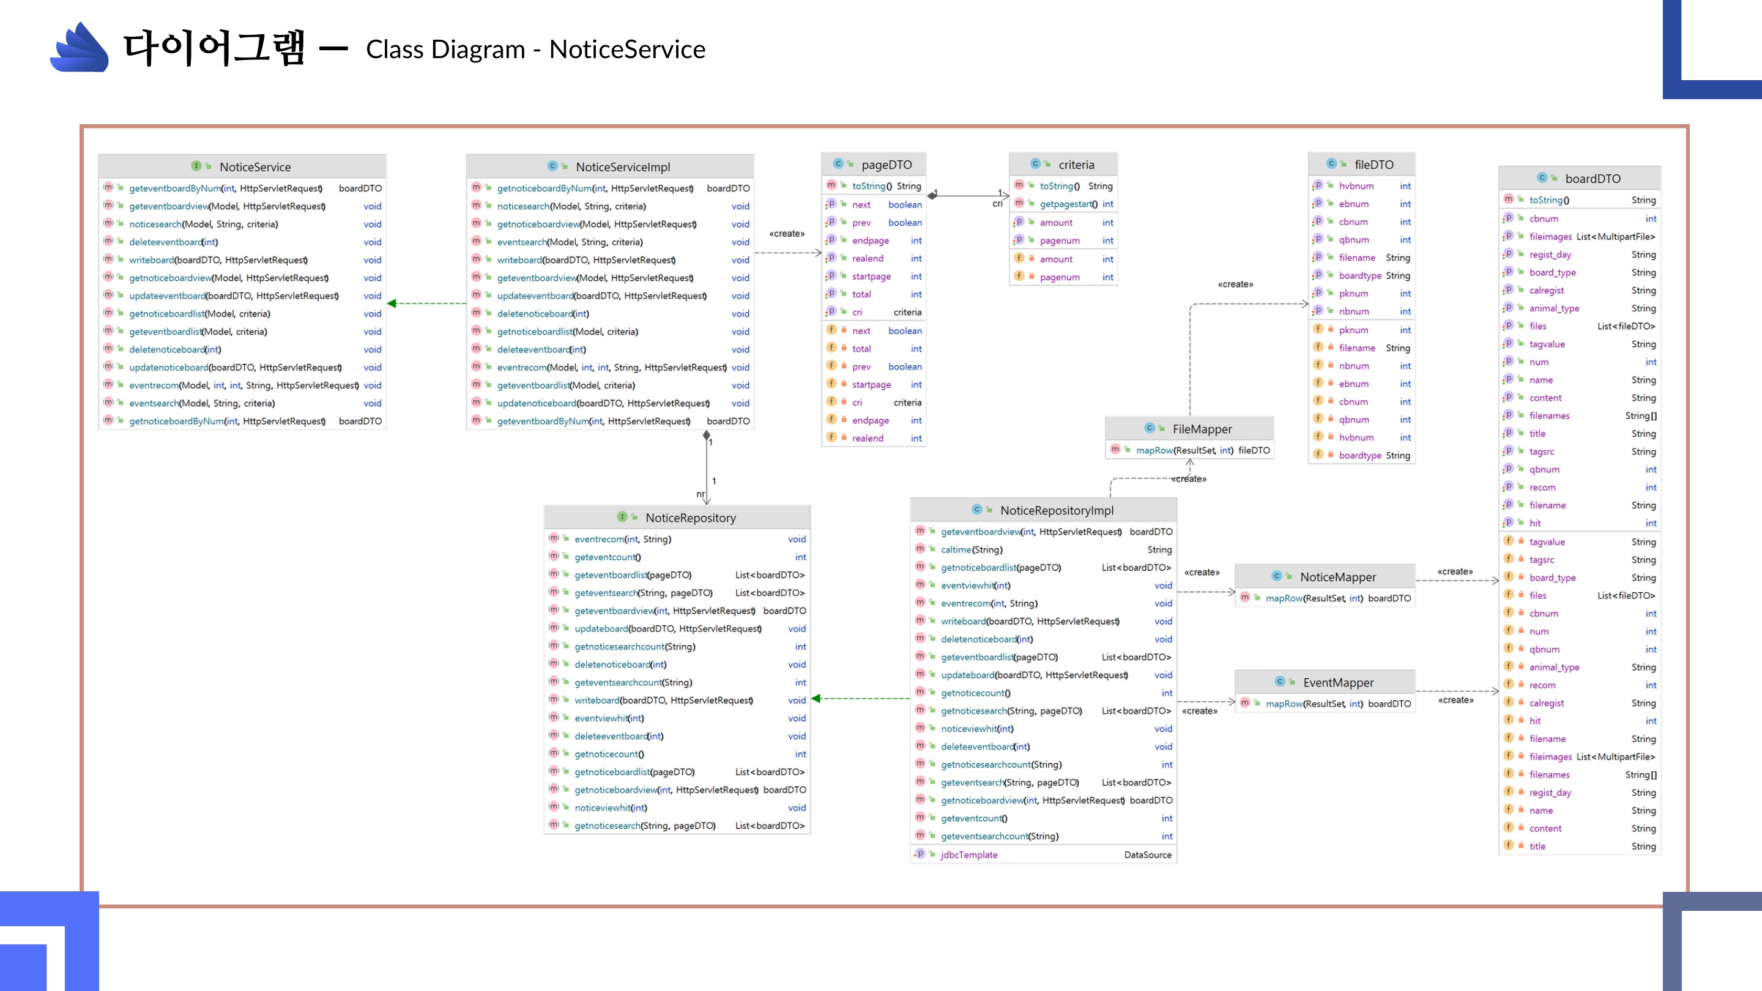Click the field icon beside the criteria amount field

click(1019, 259)
